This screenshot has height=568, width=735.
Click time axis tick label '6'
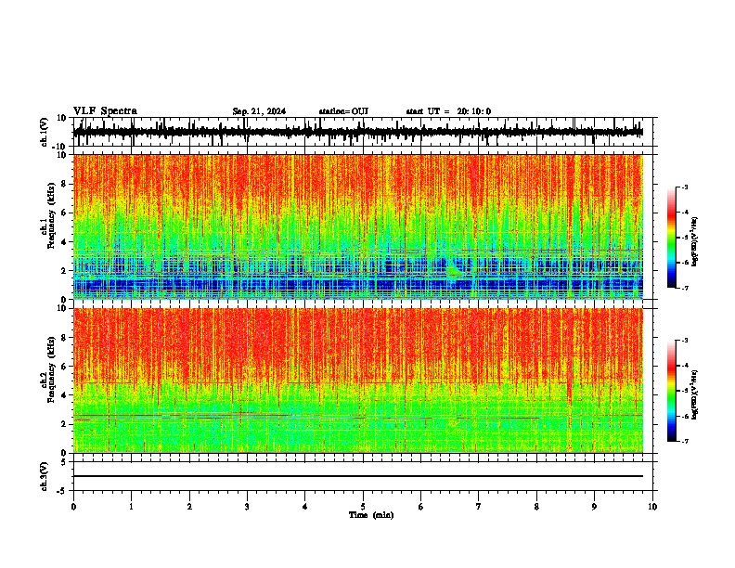tap(421, 507)
